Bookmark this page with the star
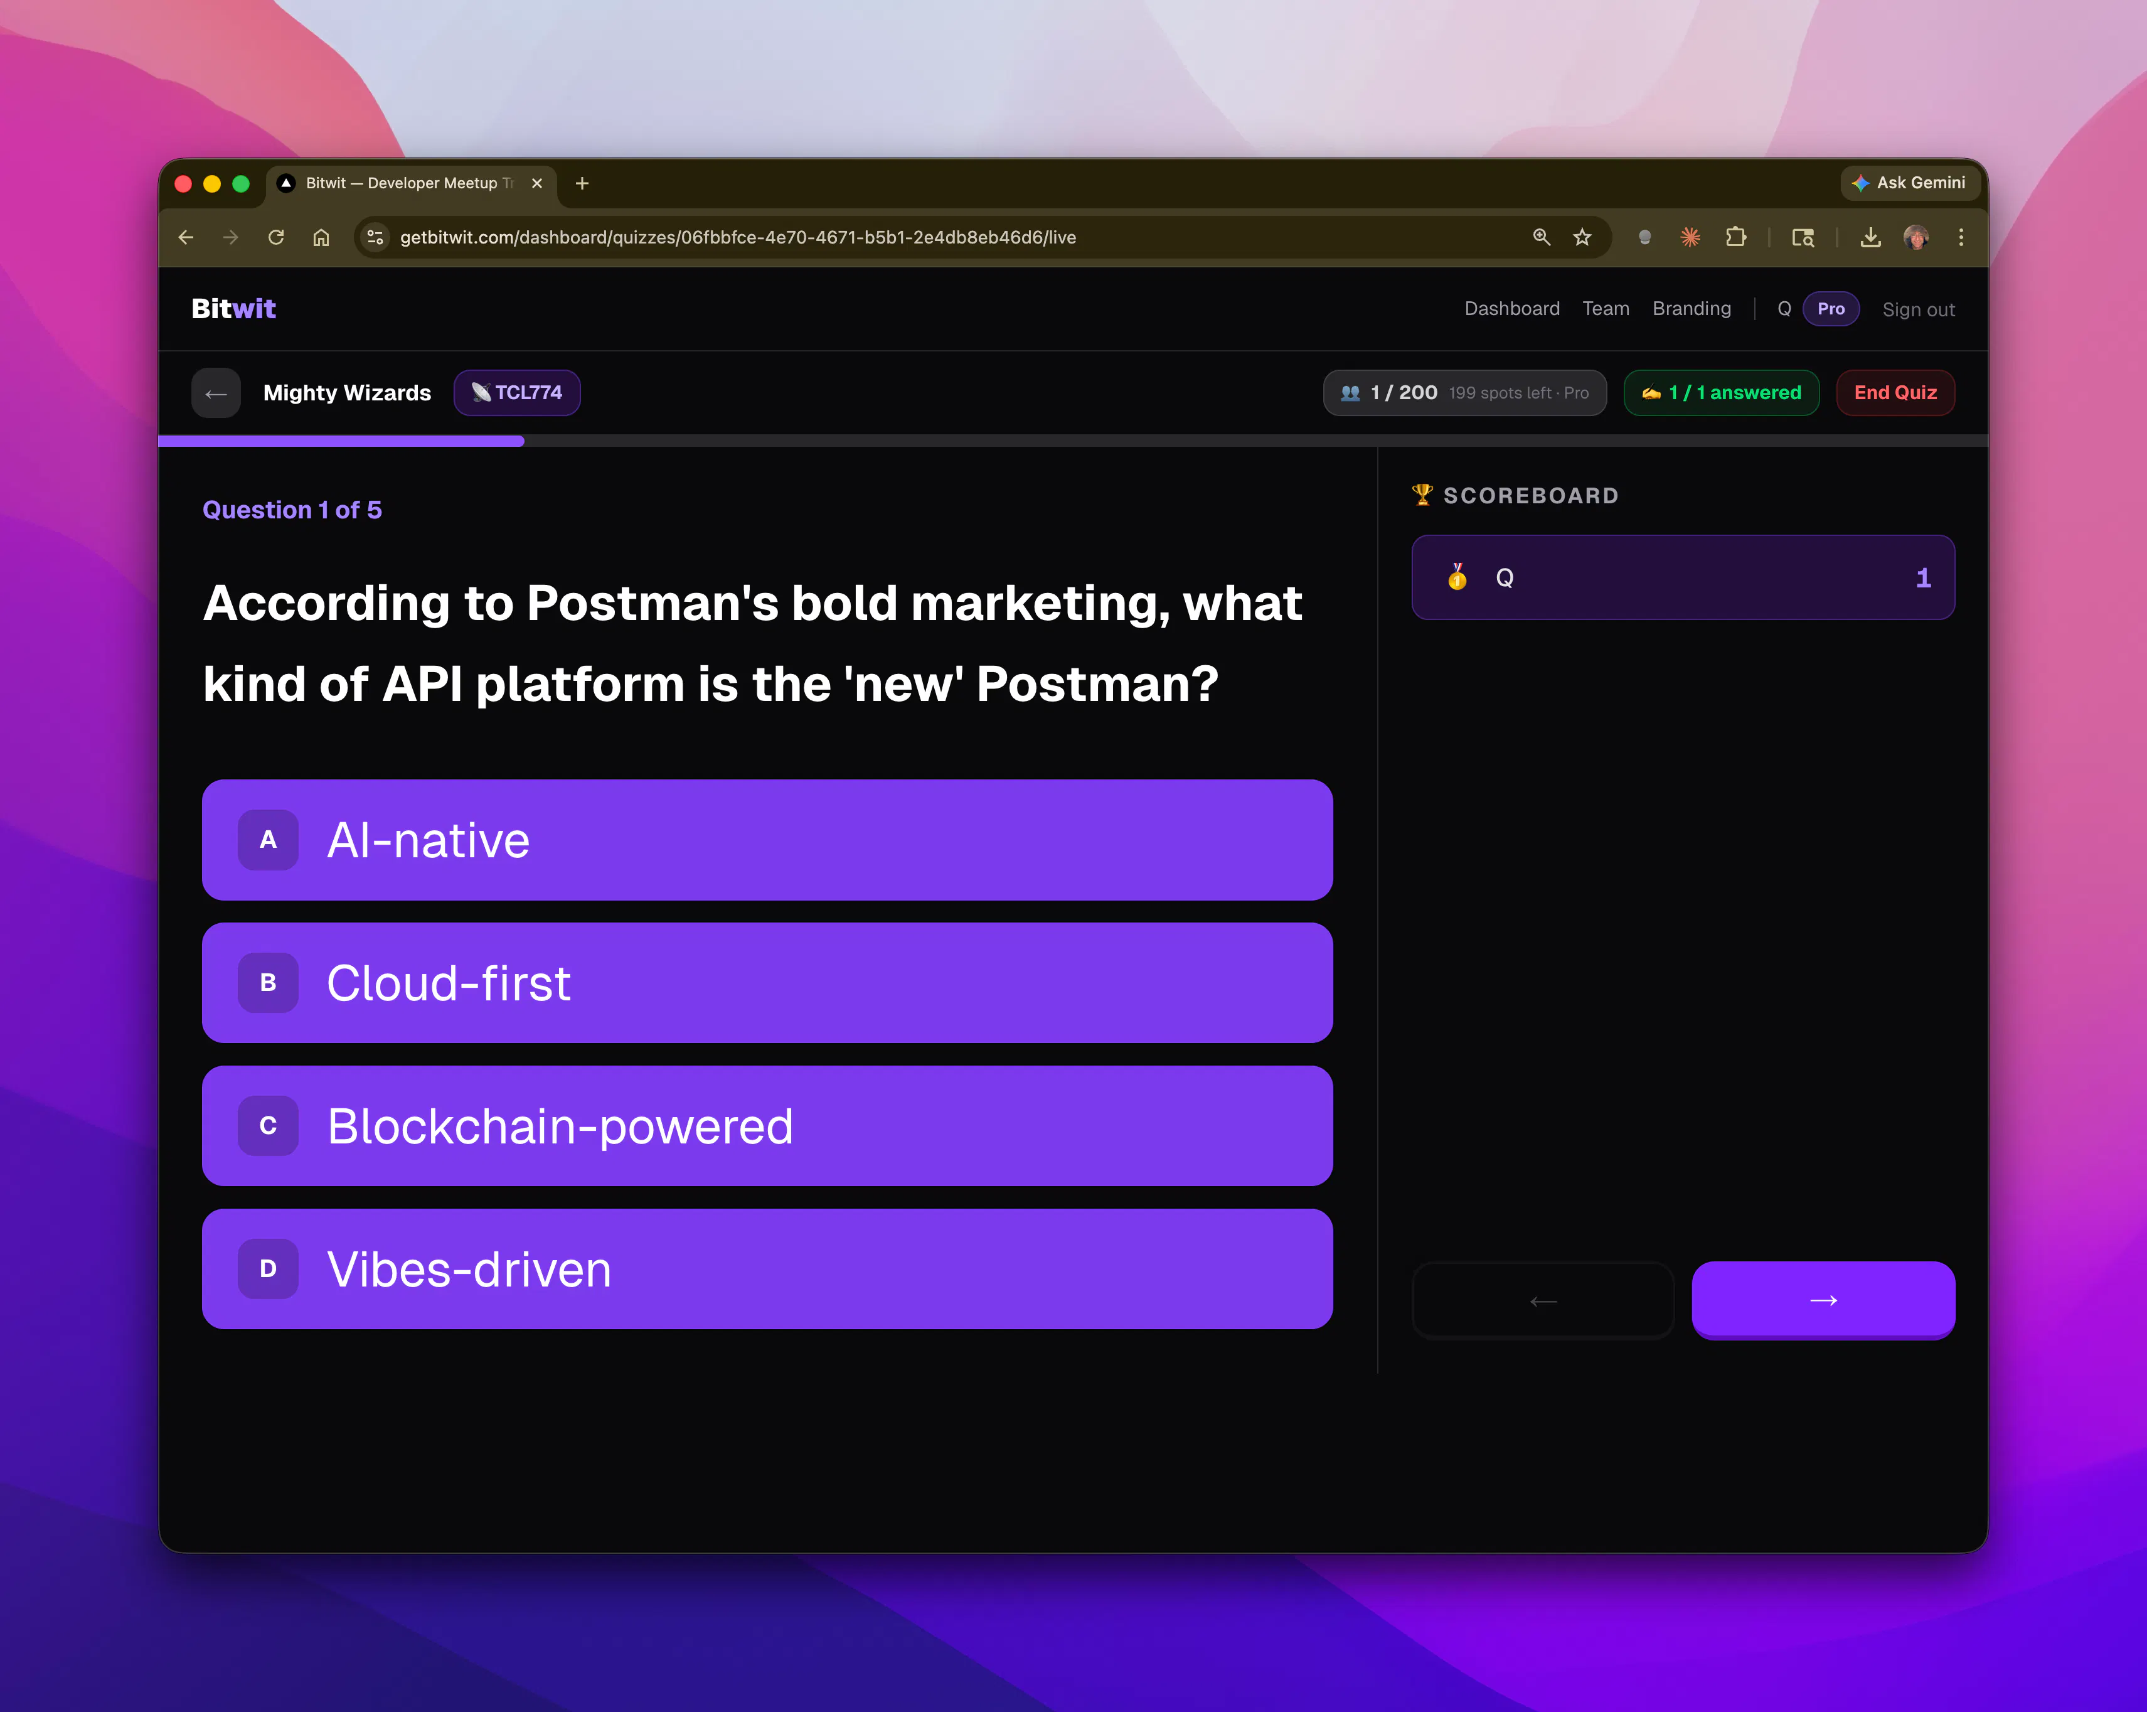Image resolution: width=2147 pixels, height=1712 pixels. [x=1582, y=237]
